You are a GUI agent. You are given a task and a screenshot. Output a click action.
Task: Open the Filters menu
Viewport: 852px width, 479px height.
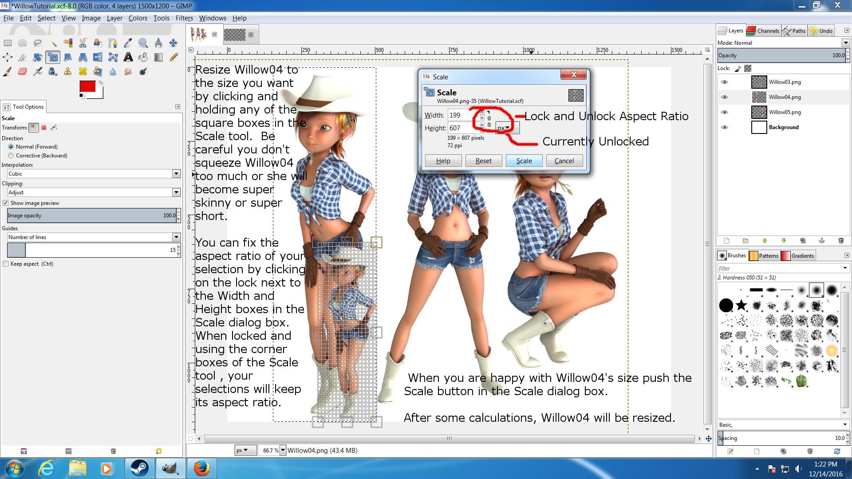coord(184,18)
